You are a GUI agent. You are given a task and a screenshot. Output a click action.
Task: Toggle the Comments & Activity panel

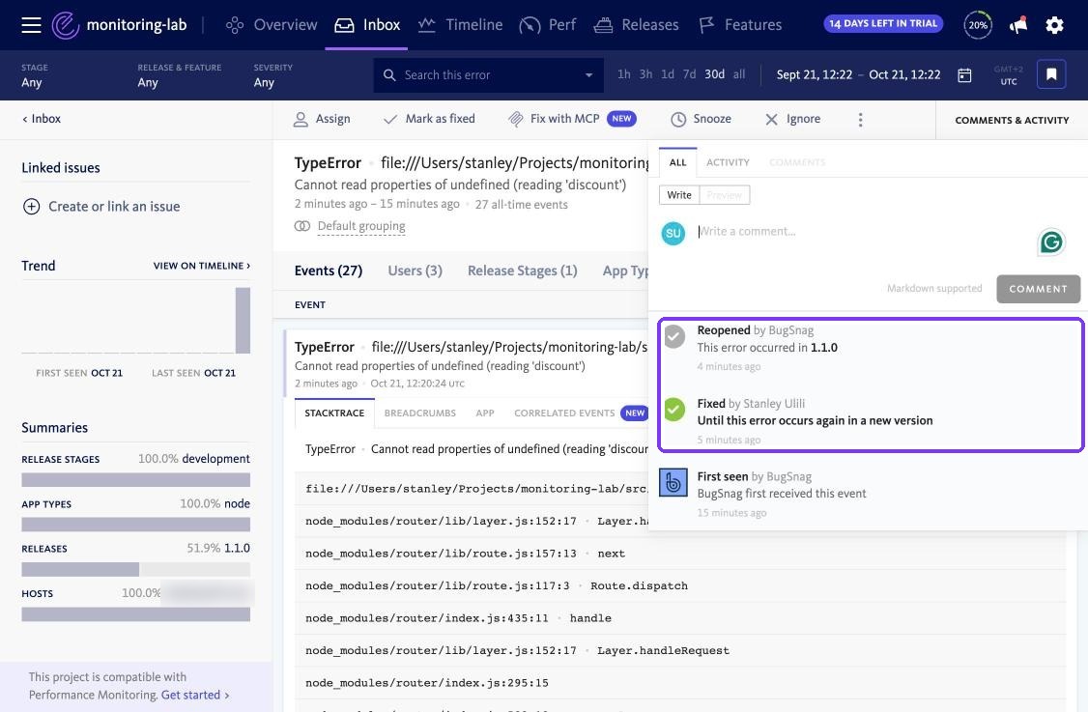pyautogui.click(x=1012, y=120)
